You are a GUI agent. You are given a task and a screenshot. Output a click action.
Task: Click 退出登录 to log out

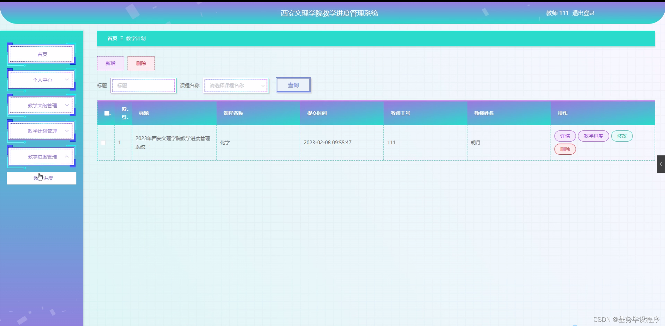click(583, 13)
